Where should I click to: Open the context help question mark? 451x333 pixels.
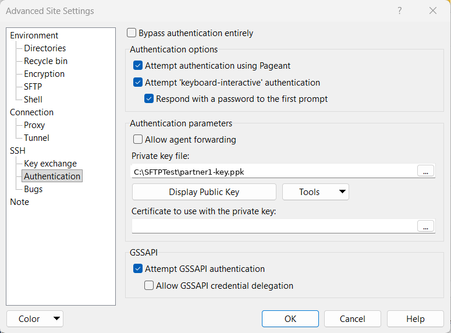(x=400, y=11)
